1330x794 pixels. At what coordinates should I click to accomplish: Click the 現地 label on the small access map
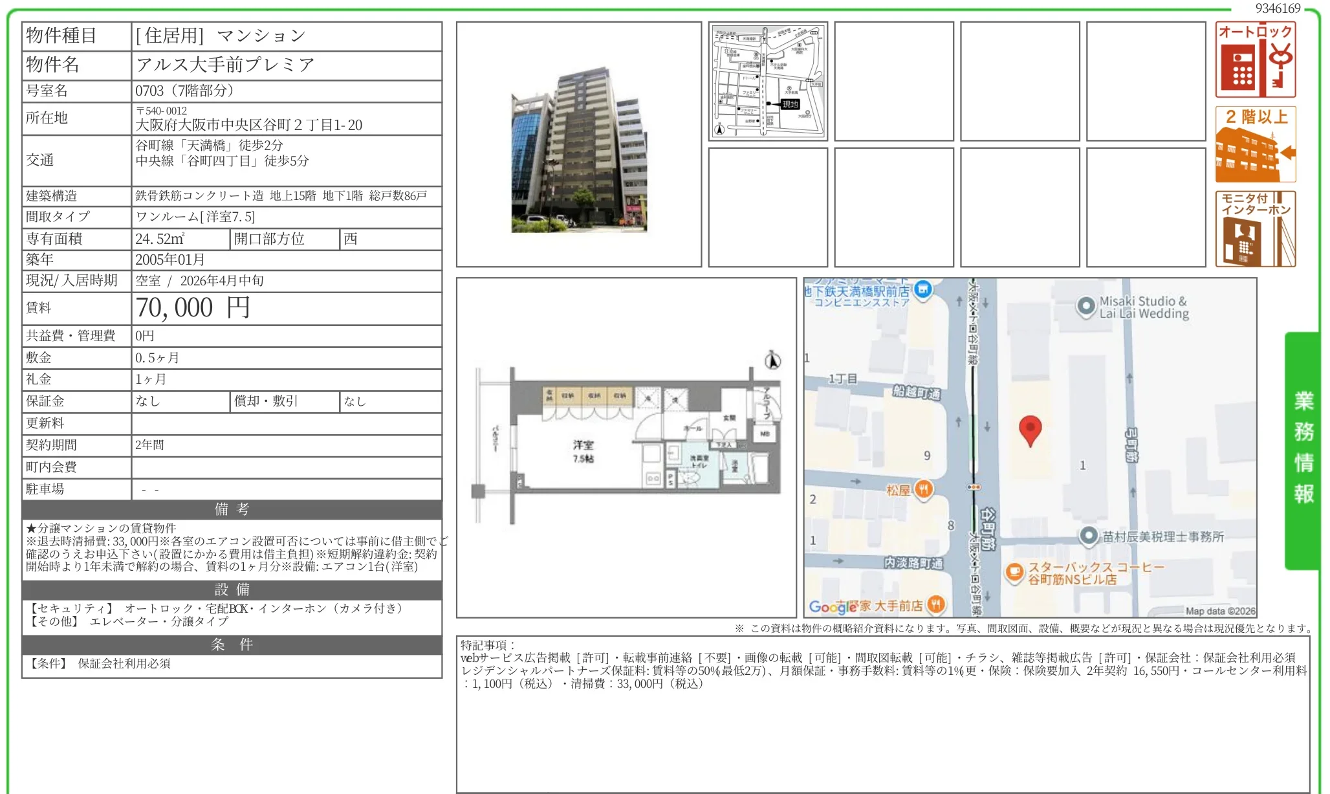pyautogui.click(x=790, y=104)
